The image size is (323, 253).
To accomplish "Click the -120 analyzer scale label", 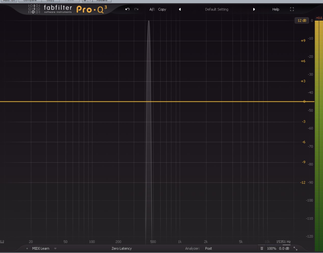I will 309,236.
